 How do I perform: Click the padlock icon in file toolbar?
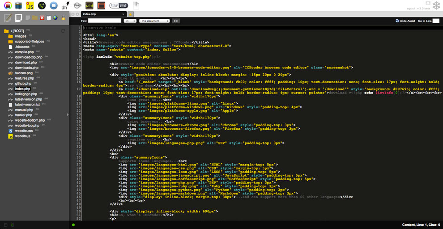point(64,18)
